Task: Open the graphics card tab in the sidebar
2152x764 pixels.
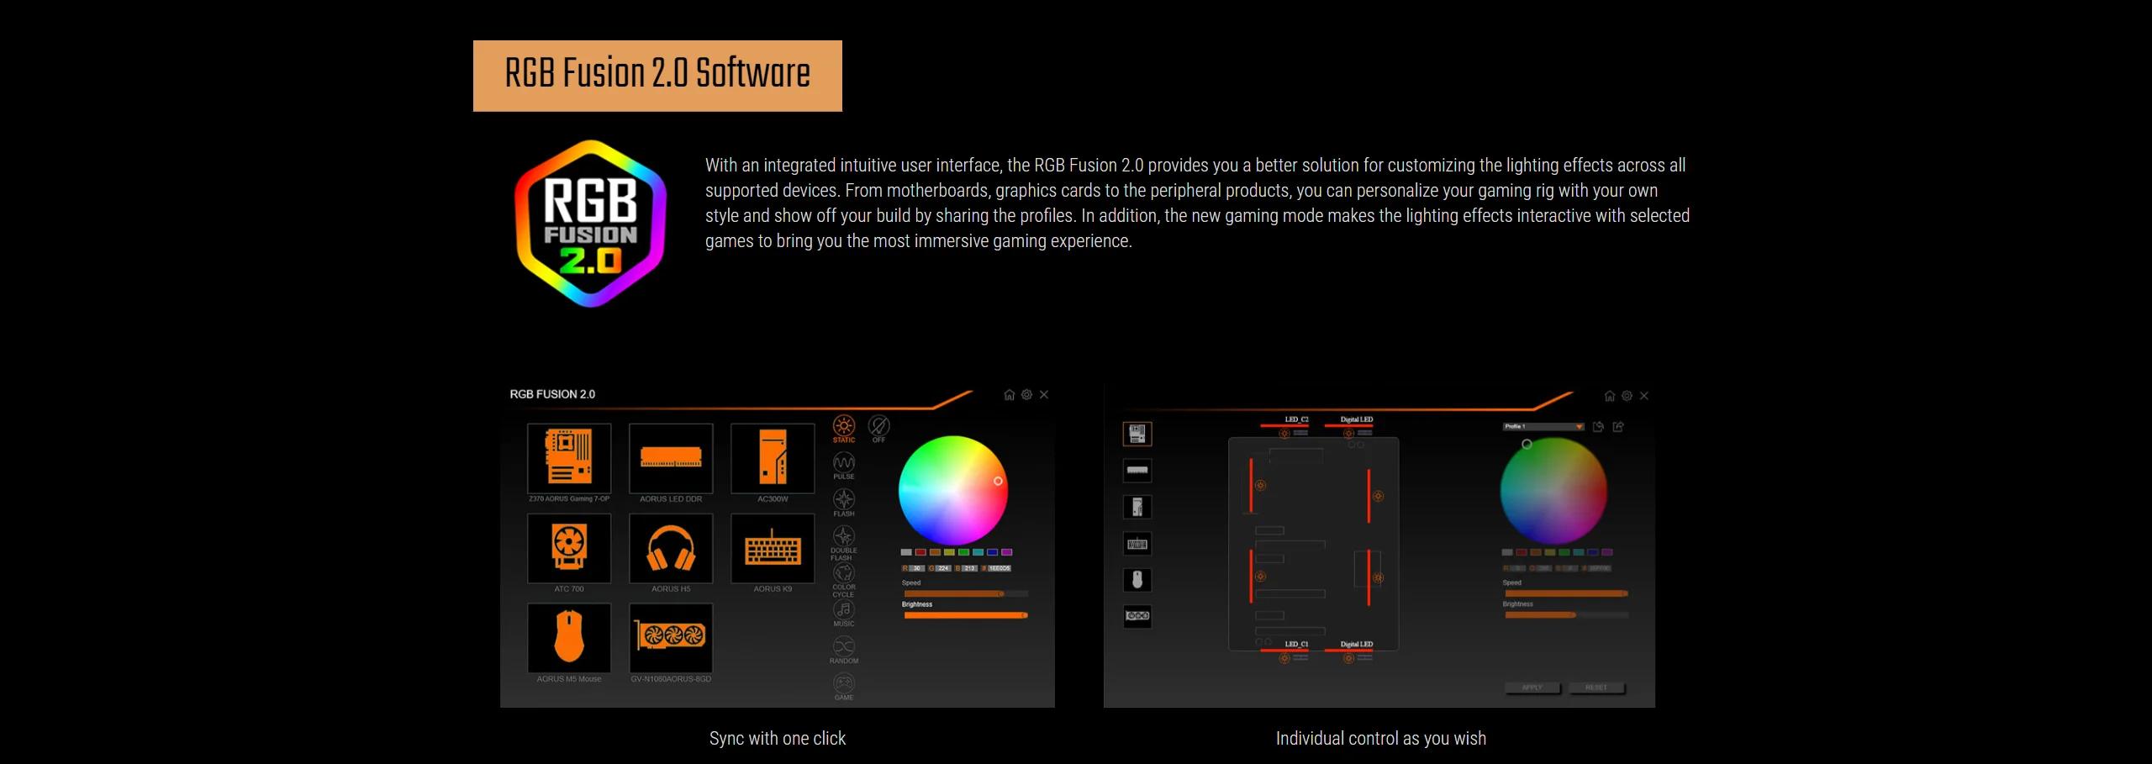Action: pyautogui.click(x=1137, y=616)
